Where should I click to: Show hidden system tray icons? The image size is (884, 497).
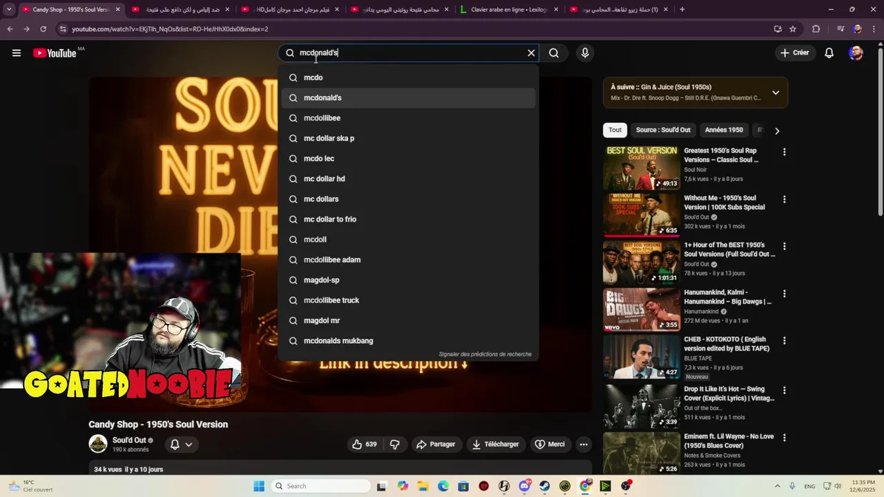777,486
